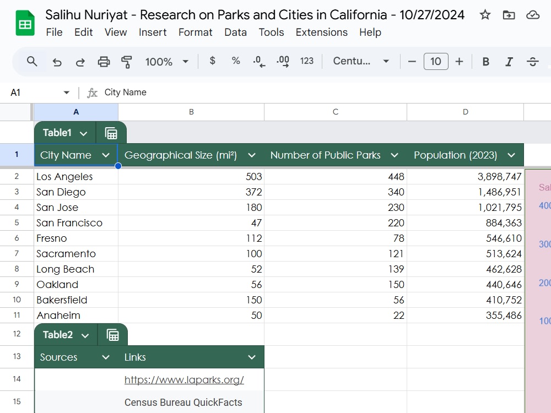
Task: Open font family Century dropdown
Action: tap(361, 61)
